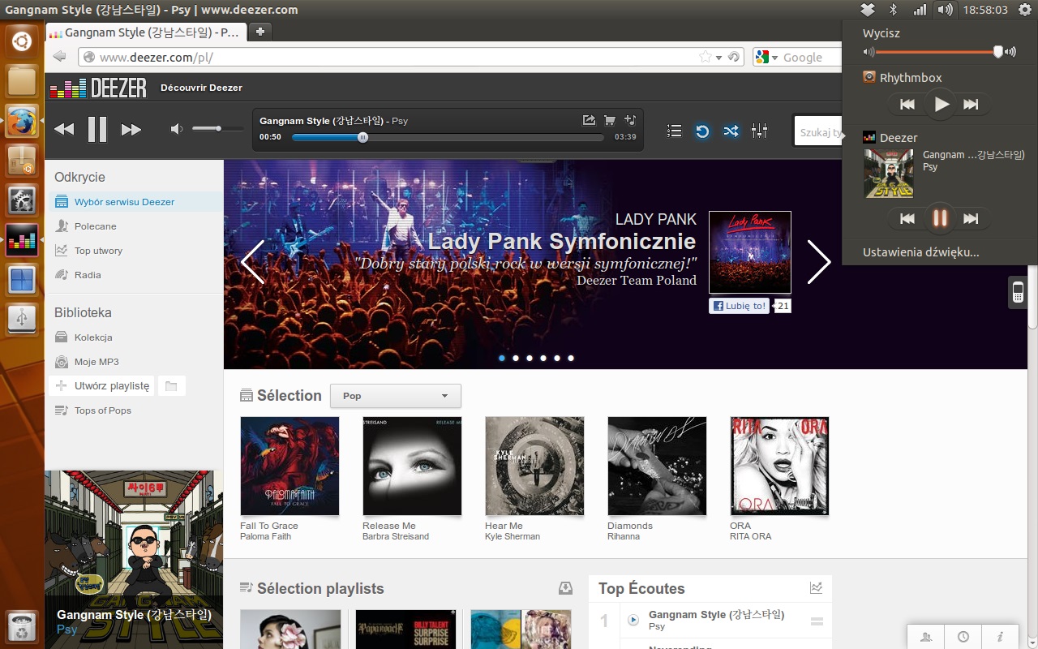This screenshot has width=1038, height=649.
Task: Create new folder icon beside playlist button
Action: pyautogui.click(x=171, y=386)
